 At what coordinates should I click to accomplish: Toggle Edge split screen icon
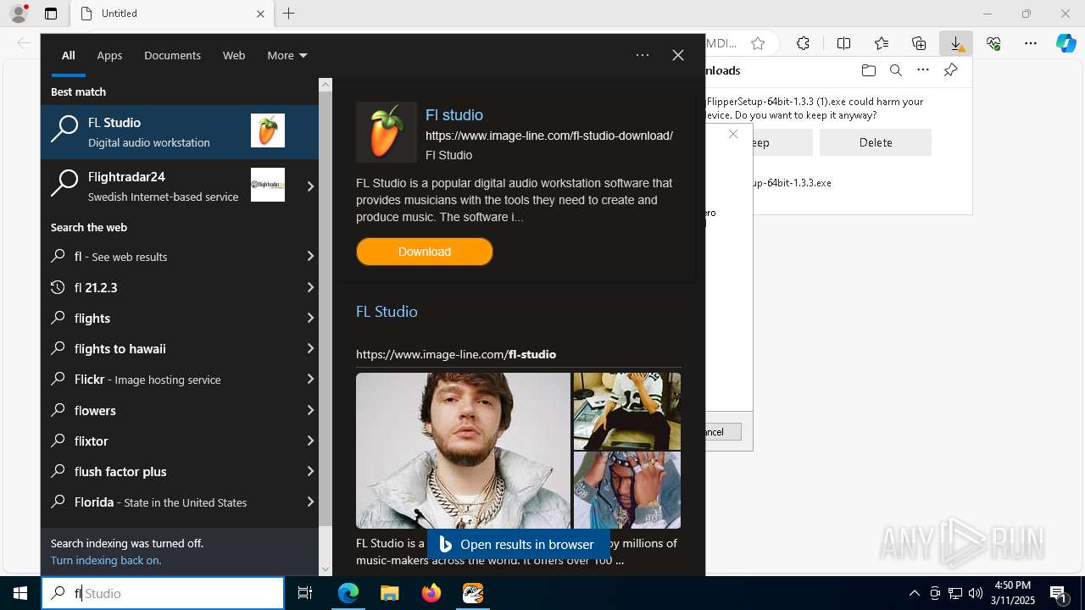coord(843,43)
